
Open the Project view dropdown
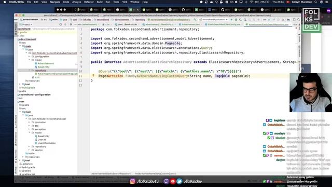26,24
